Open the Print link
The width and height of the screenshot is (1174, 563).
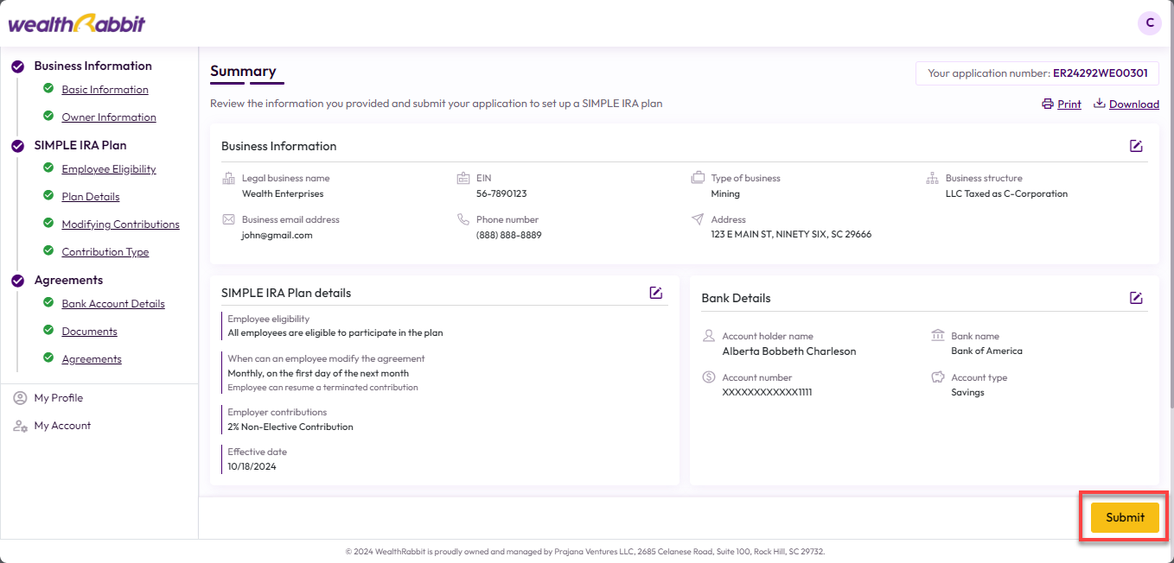(1069, 104)
